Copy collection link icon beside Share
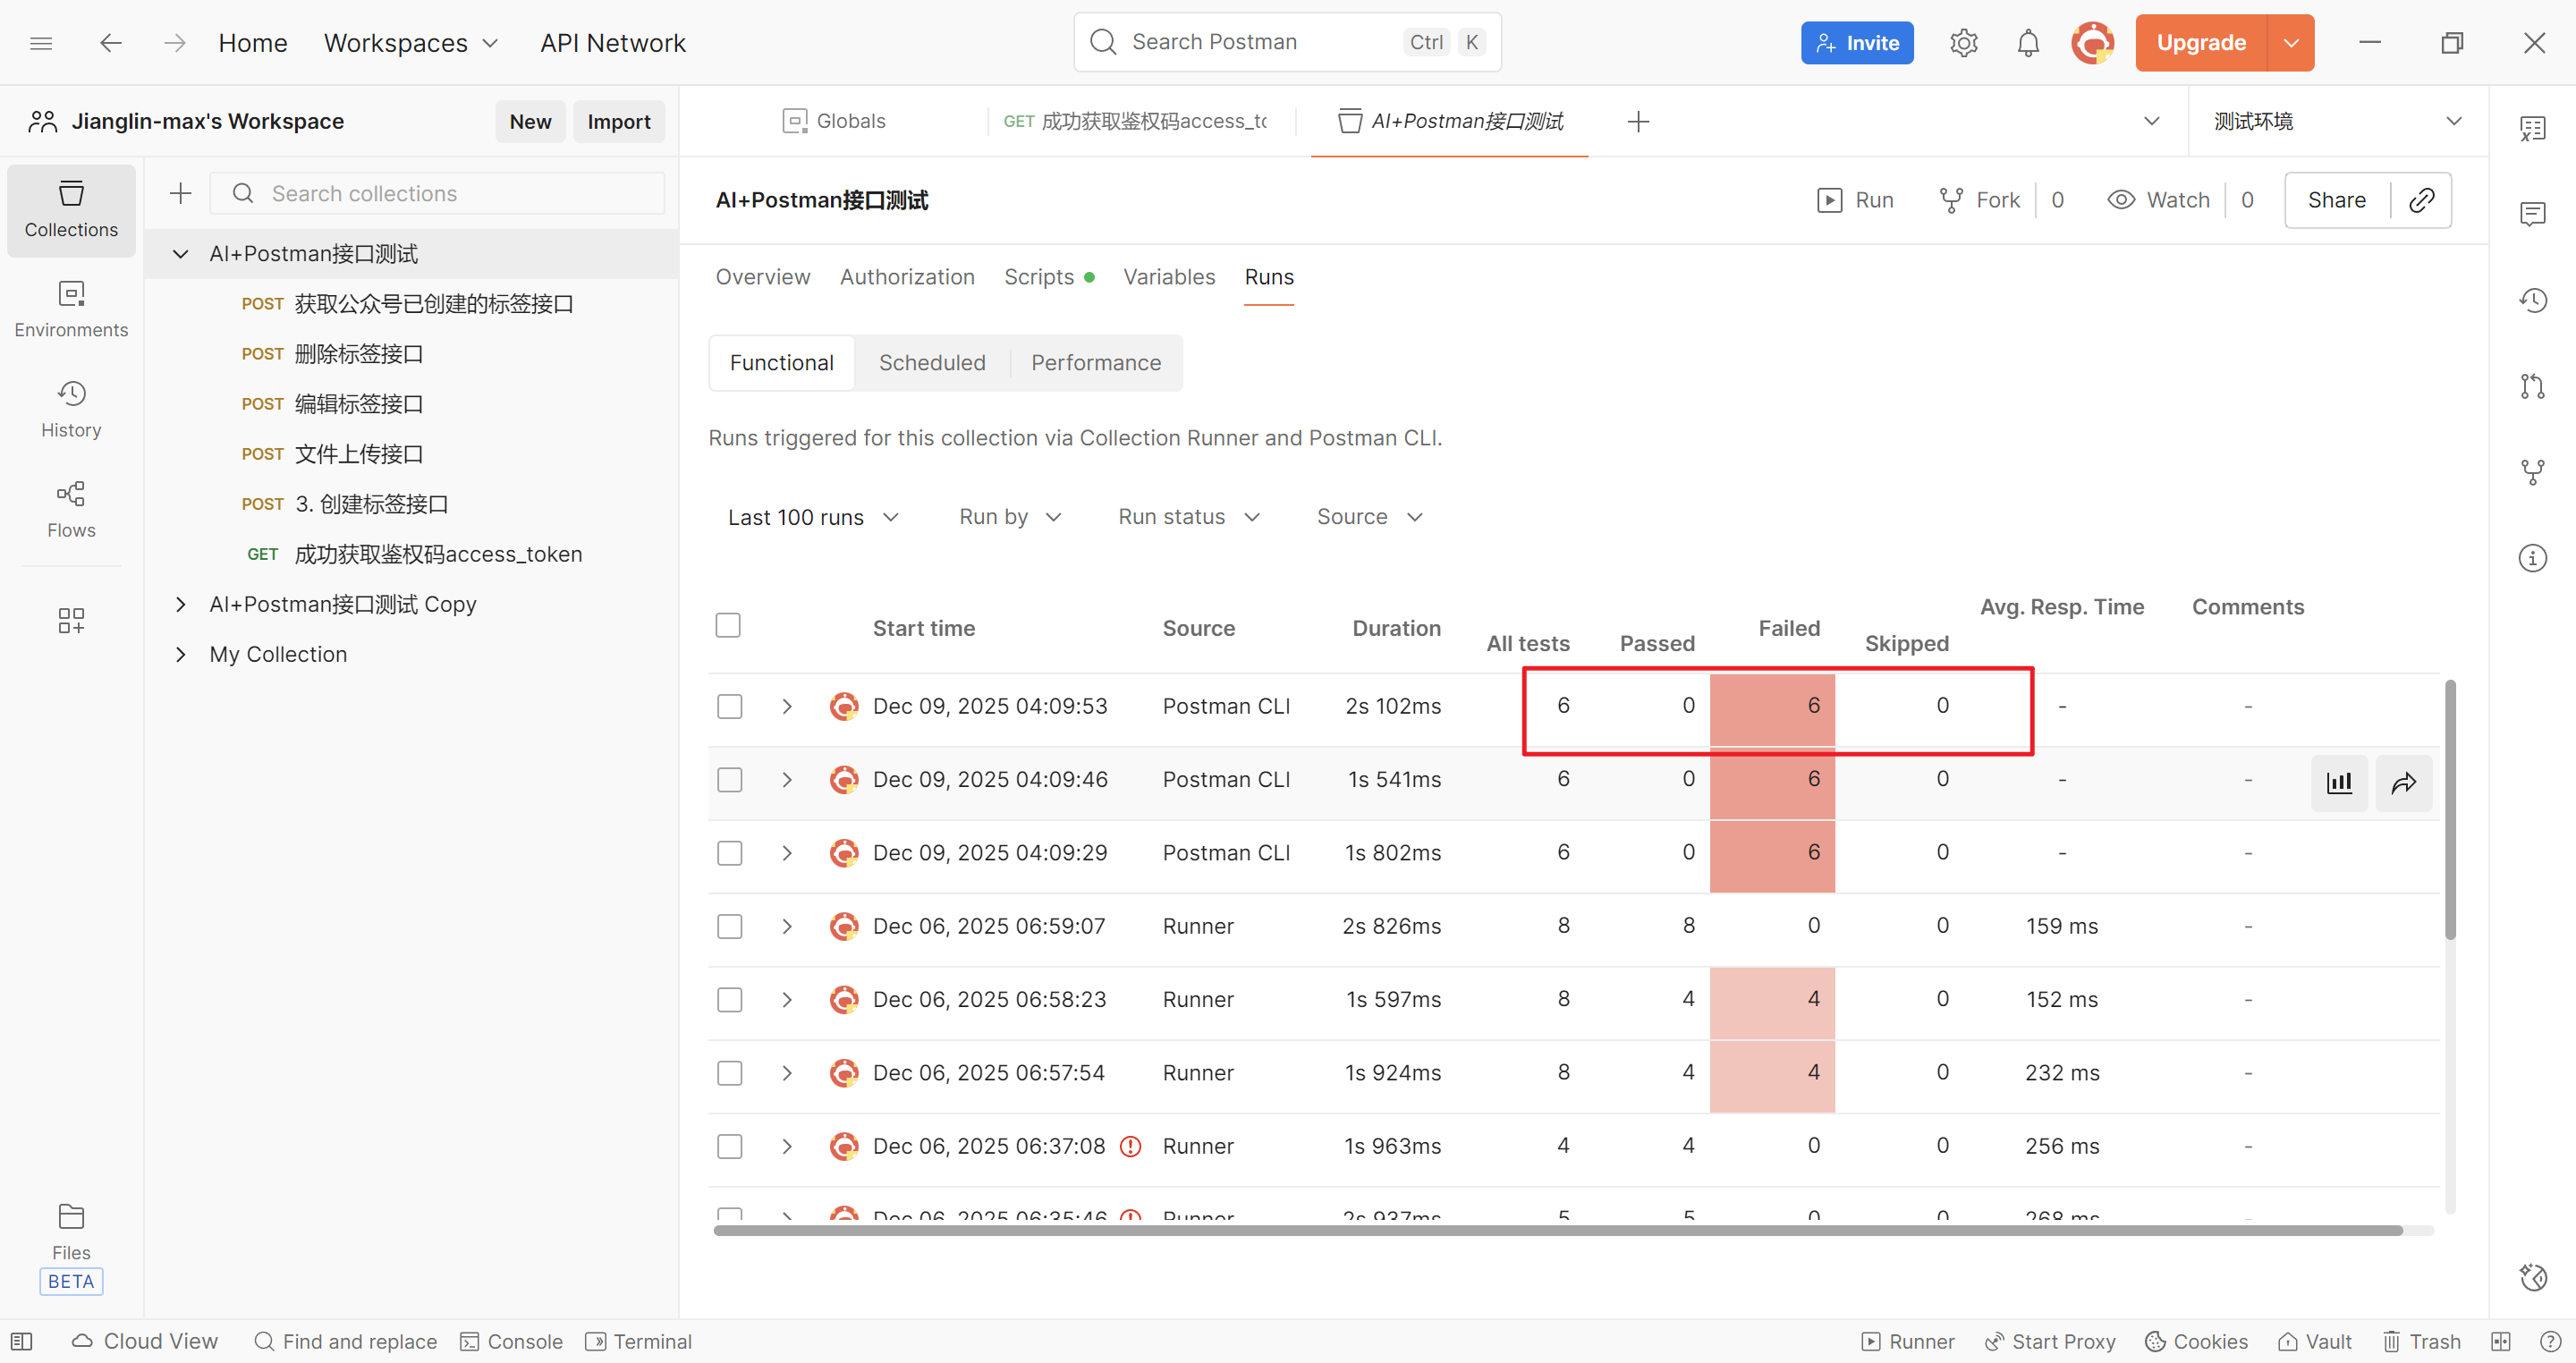 click(2421, 200)
